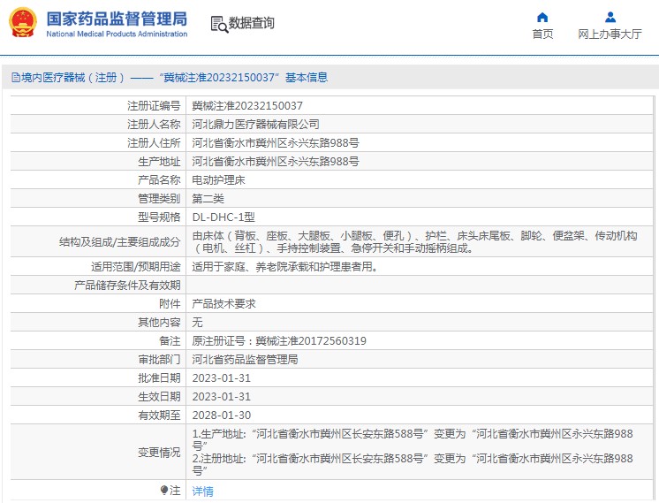Screen dimensions: 659x503
Task: Select management class 第二类
Action: pyautogui.click(x=208, y=199)
